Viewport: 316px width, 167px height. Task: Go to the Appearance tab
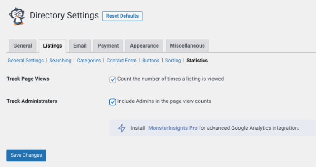click(x=144, y=46)
